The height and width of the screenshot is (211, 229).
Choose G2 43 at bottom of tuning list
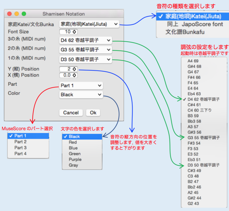coord(193,204)
